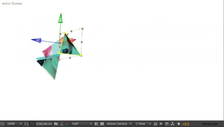
Task: Toggle pixel aspect ratio correction icon
Action: click(155, 124)
